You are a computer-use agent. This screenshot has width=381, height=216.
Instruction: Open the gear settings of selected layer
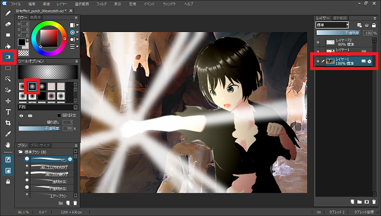(369, 62)
